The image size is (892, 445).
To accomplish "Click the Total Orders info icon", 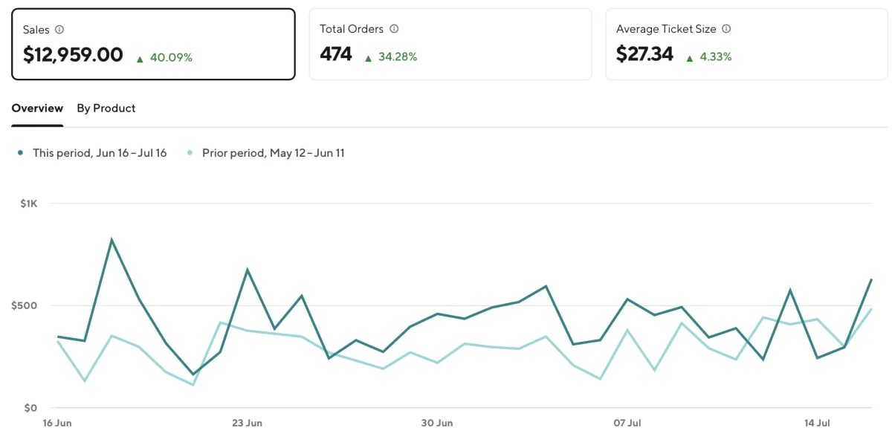I will (392, 29).
